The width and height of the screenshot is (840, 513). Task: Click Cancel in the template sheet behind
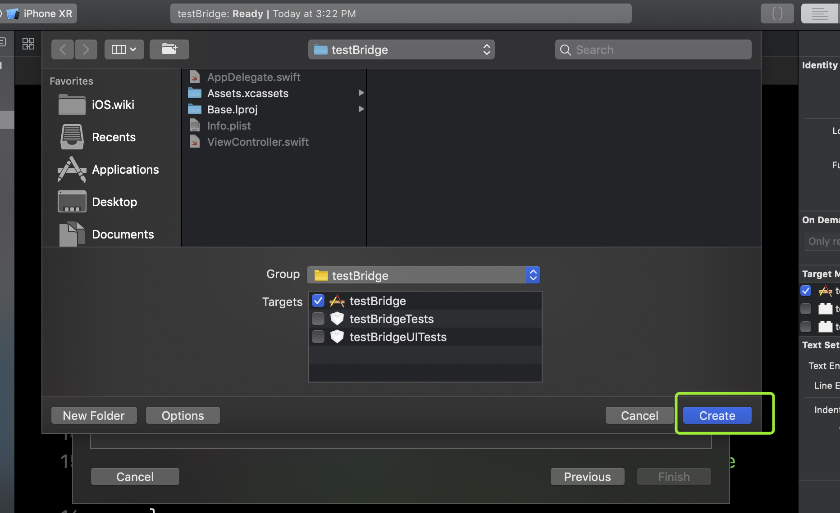(135, 477)
